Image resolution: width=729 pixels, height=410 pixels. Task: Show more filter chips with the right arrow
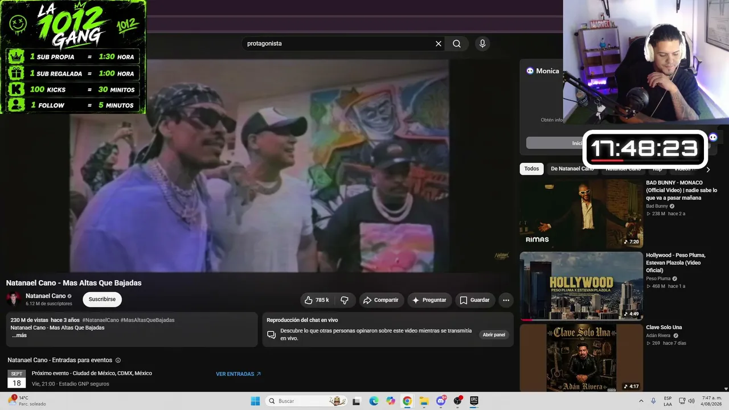click(708, 169)
